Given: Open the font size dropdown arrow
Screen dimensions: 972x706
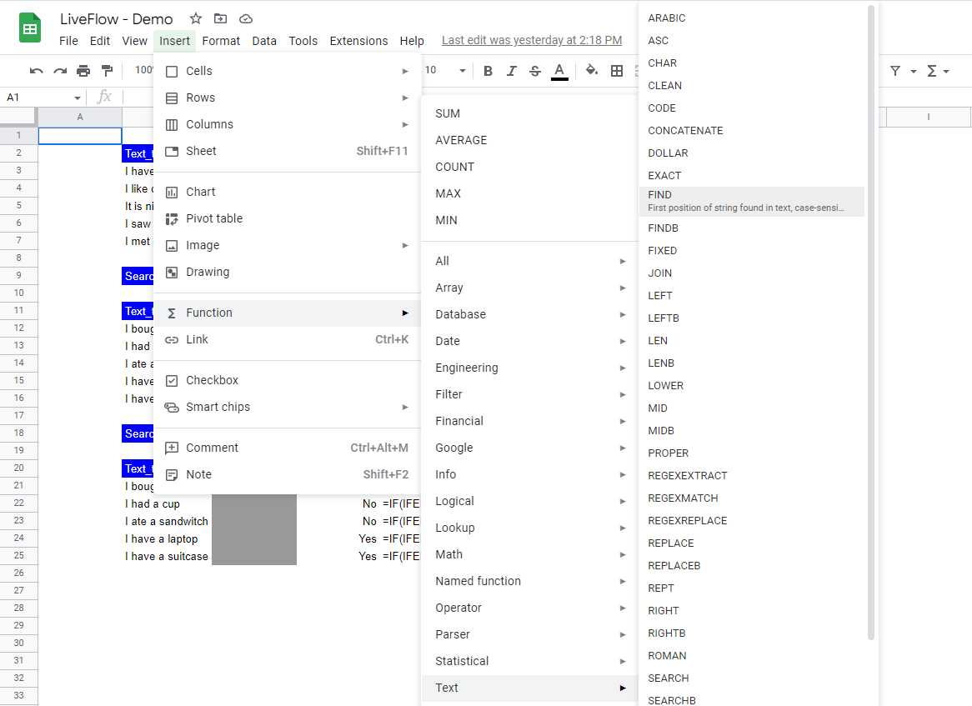Looking at the screenshot, I should coord(463,71).
